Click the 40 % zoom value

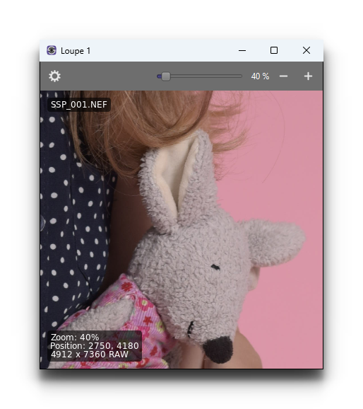pyautogui.click(x=260, y=76)
